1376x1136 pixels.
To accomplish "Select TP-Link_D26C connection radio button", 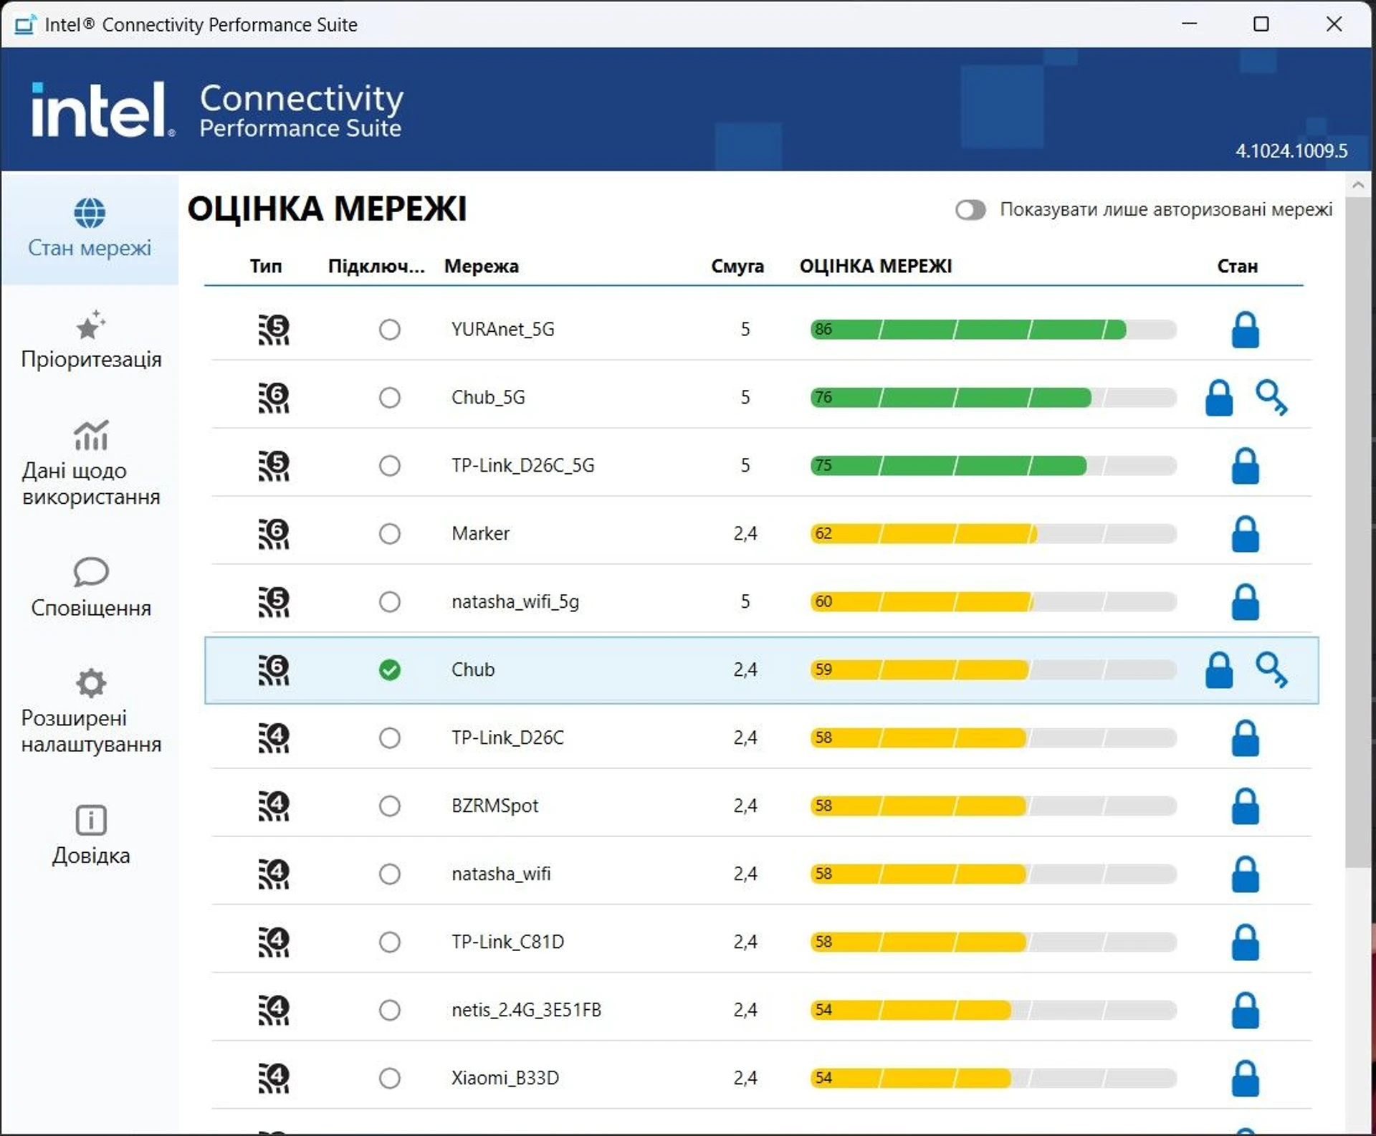I will pyautogui.click(x=390, y=738).
